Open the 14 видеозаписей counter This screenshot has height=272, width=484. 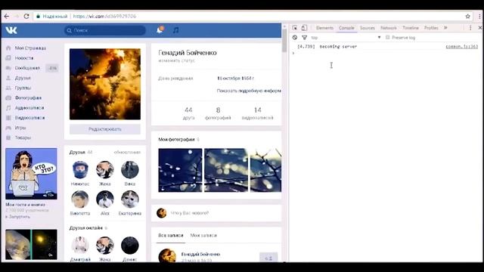click(257, 113)
